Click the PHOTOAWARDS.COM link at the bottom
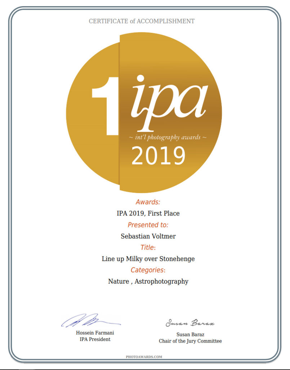 click(144, 357)
